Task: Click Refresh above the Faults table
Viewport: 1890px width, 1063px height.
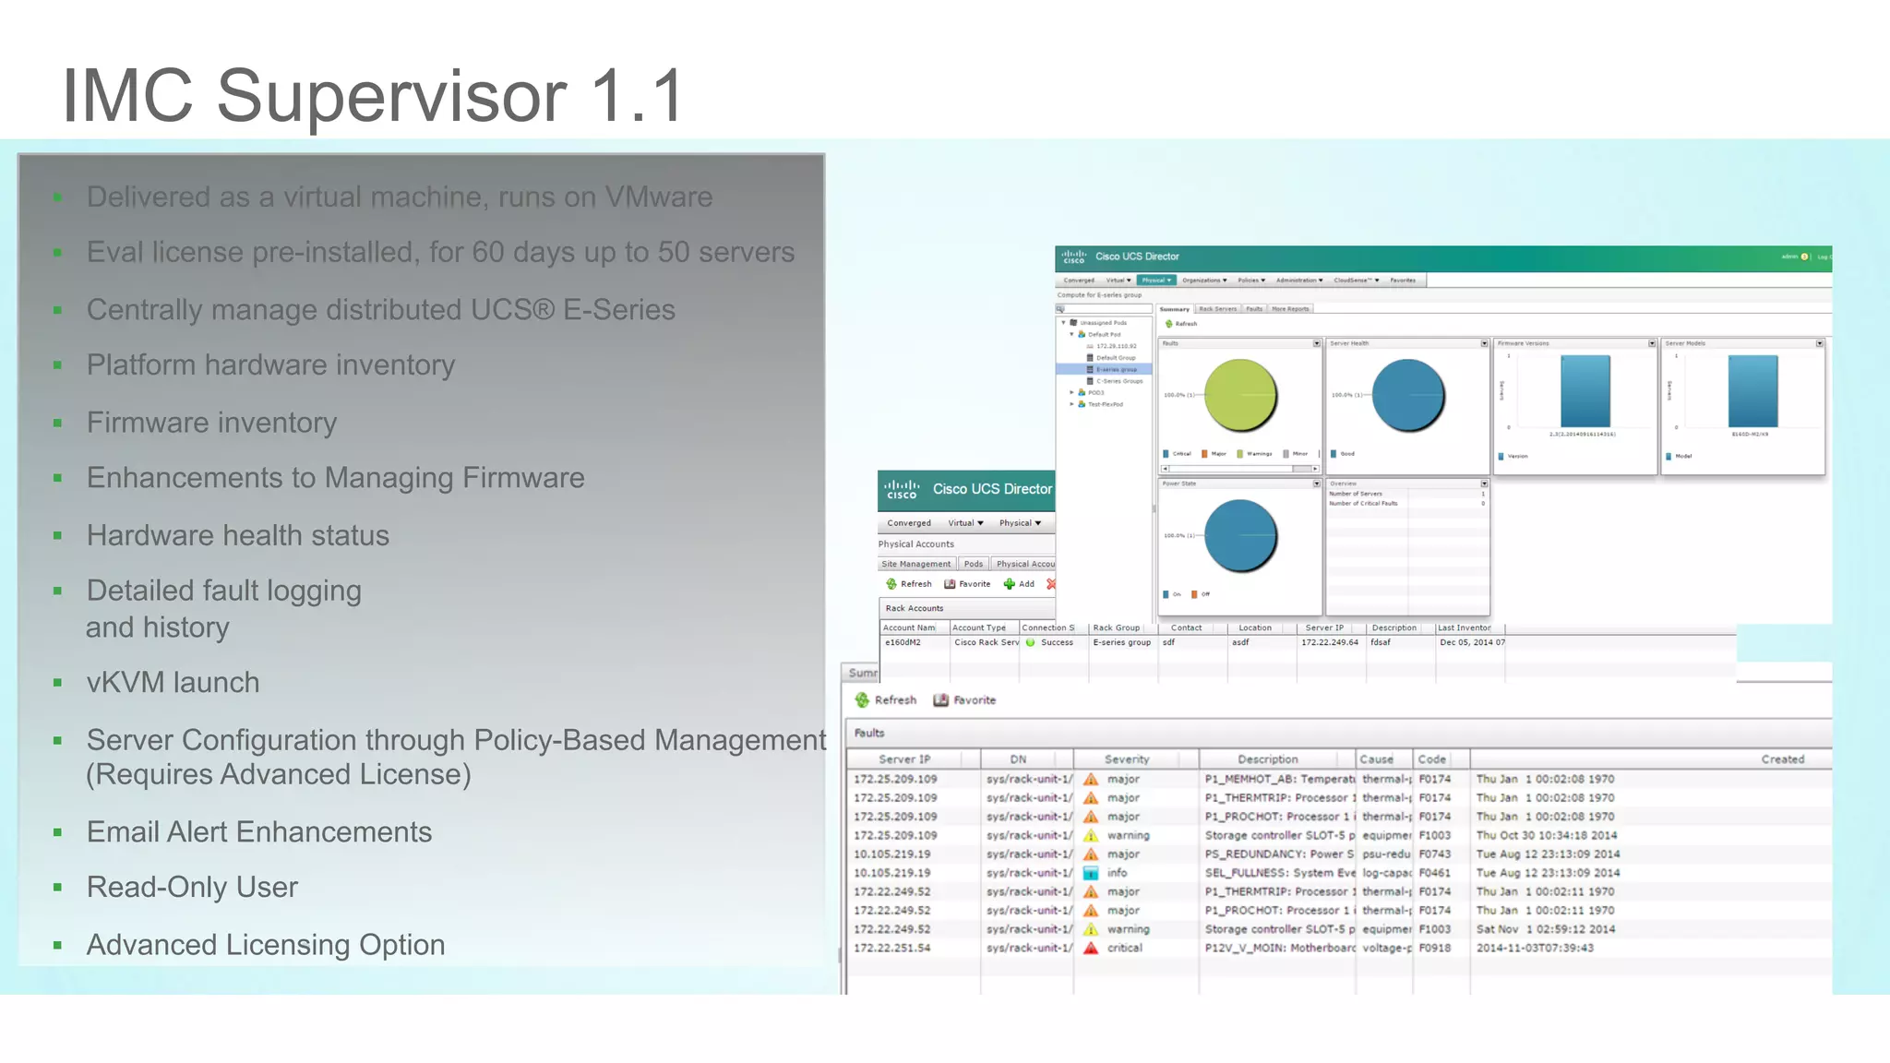Action: point(886,700)
